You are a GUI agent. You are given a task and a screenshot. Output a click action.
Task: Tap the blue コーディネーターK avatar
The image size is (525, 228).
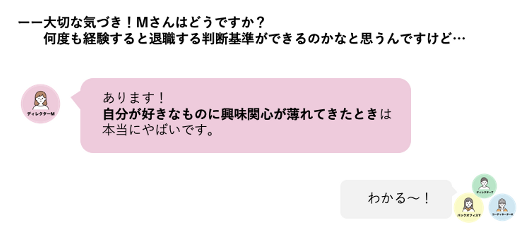click(502, 207)
